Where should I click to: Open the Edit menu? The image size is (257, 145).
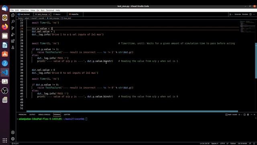pos(17,10)
